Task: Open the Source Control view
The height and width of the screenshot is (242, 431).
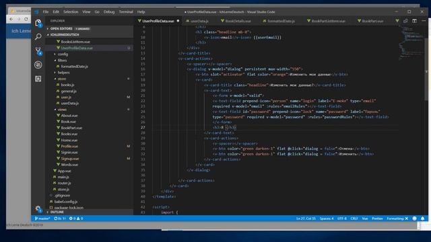Action: (x=38, y=51)
